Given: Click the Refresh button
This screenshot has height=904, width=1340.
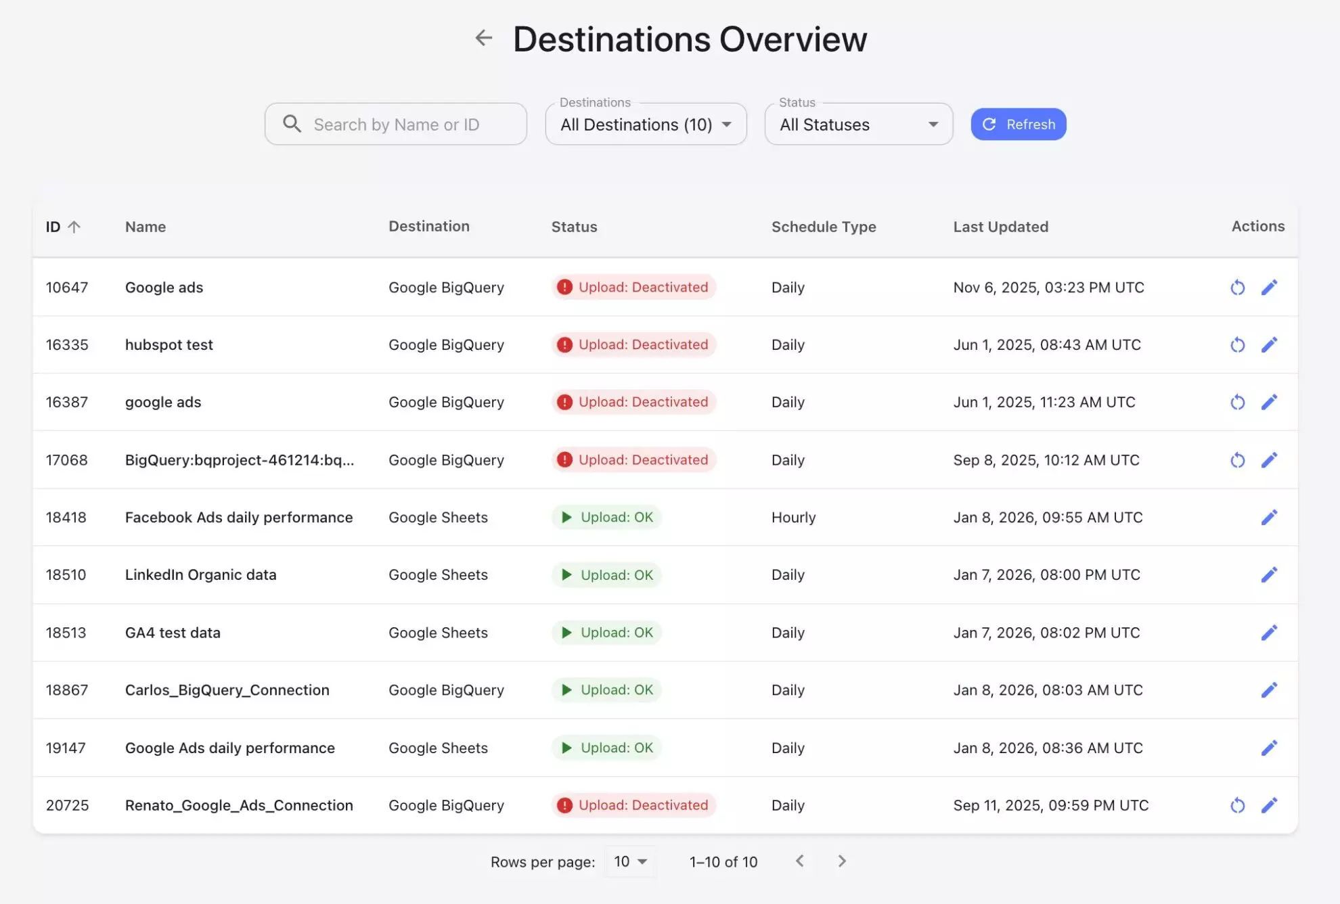Looking at the screenshot, I should tap(1018, 125).
